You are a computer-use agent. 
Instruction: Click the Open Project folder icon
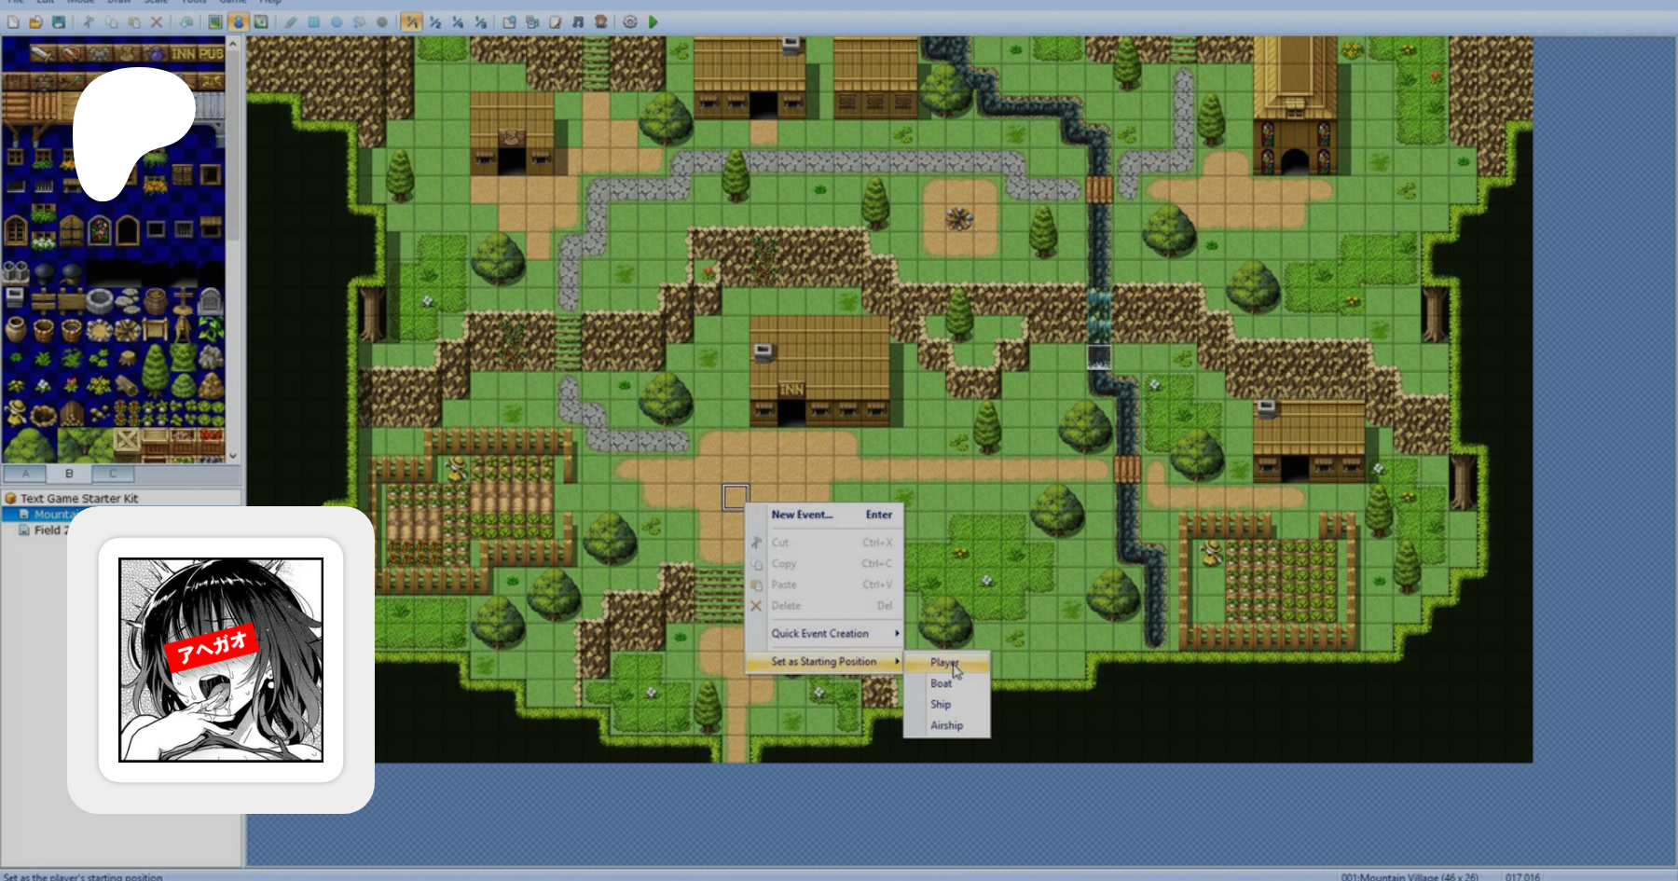tap(35, 21)
